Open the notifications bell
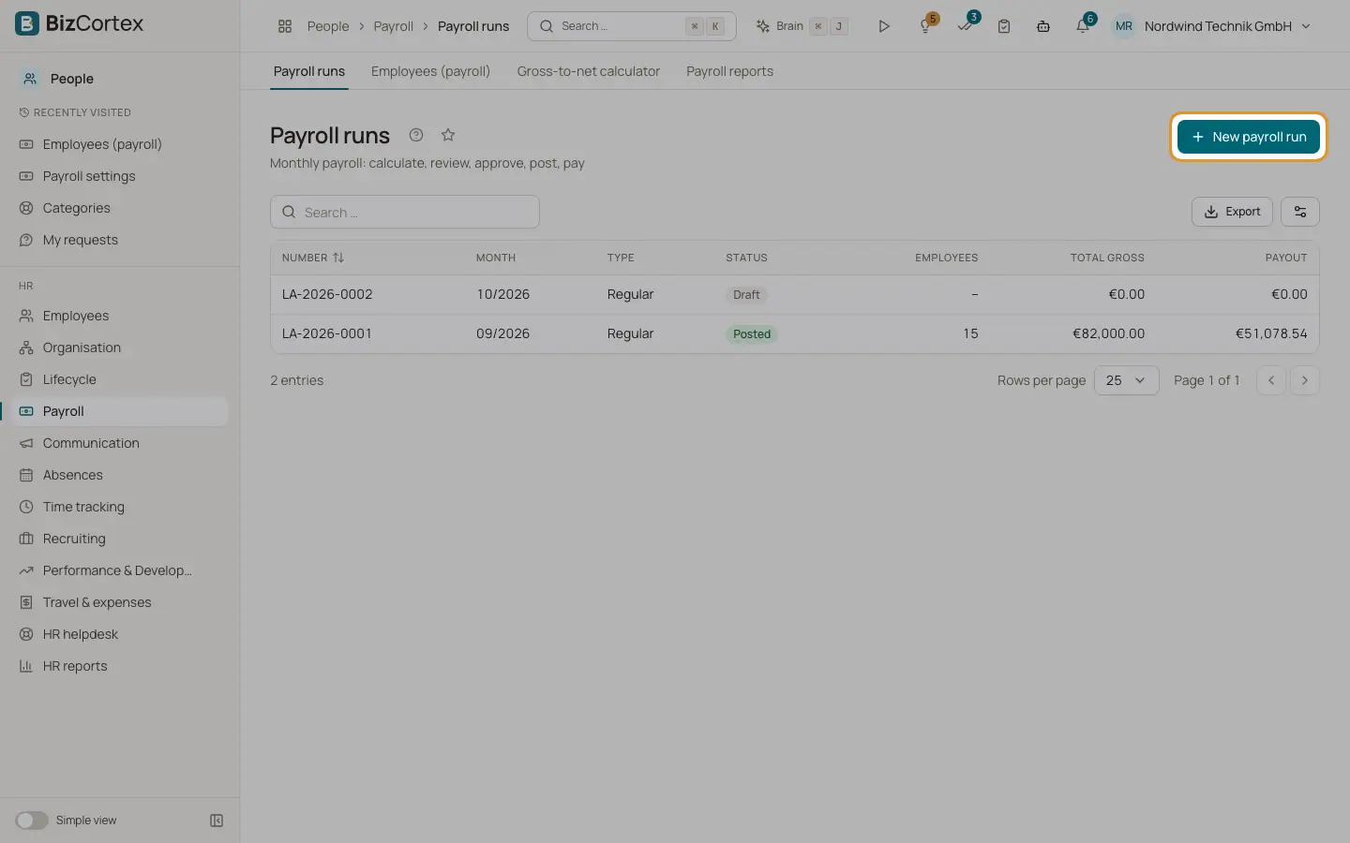Viewport: 1350px width, 843px height. coord(1083,26)
